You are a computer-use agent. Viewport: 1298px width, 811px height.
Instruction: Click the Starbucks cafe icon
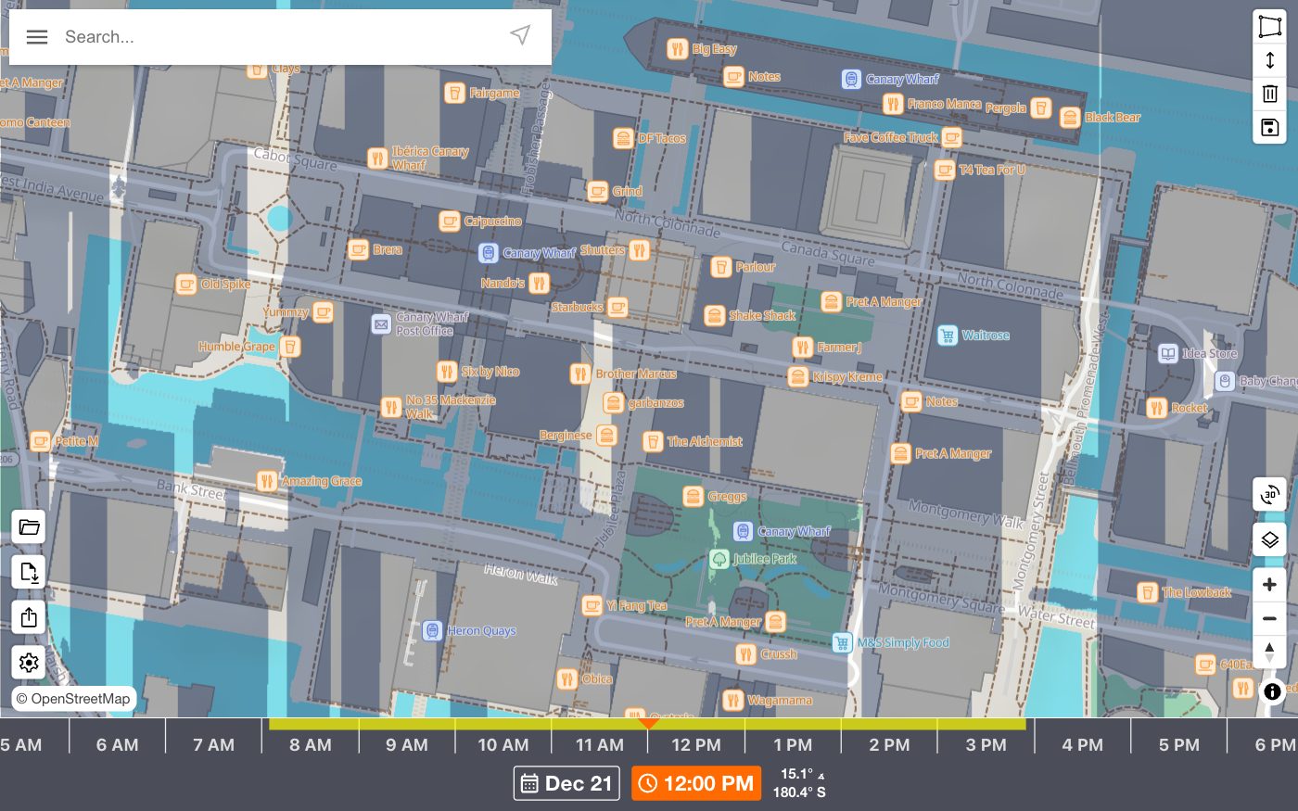click(x=617, y=307)
